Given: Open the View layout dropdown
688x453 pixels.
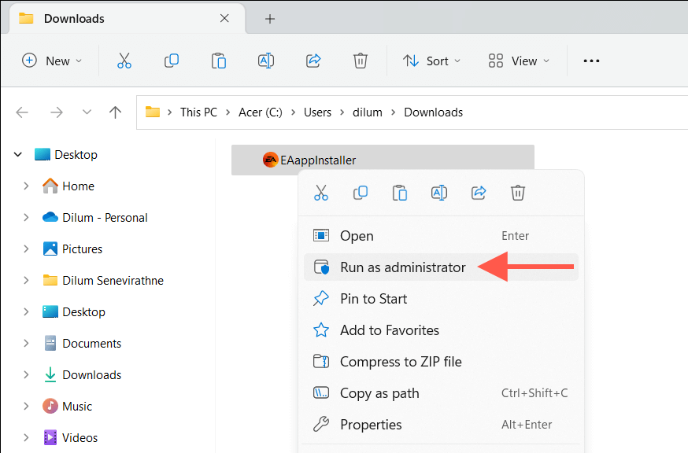Looking at the screenshot, I should pyautogui.click(x=519, y=61).
